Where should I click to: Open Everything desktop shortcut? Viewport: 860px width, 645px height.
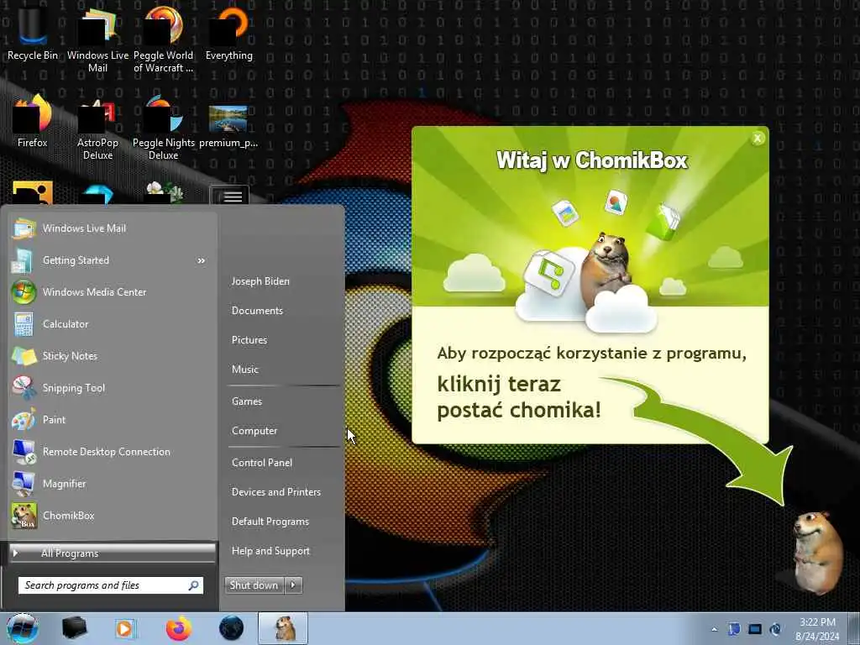[228, 33]
